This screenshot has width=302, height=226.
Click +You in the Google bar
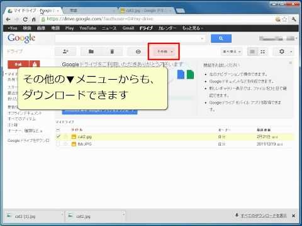[x=13, y=28]
